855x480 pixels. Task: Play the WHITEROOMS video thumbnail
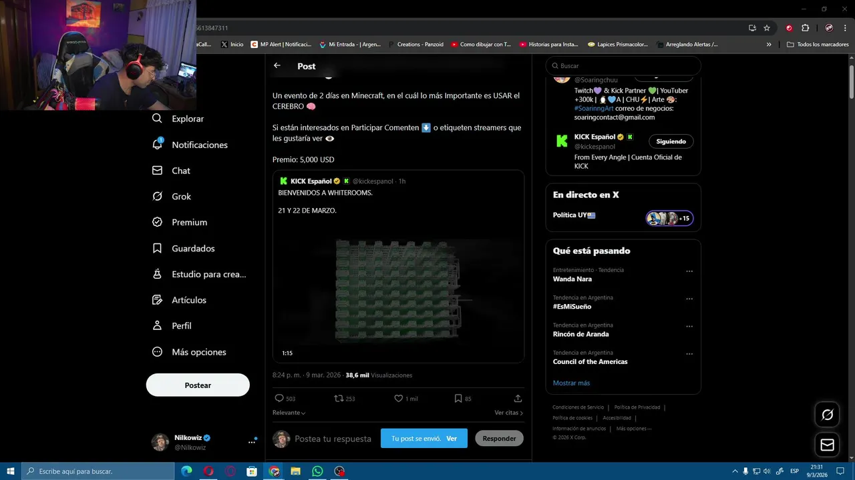coord(398,291)
